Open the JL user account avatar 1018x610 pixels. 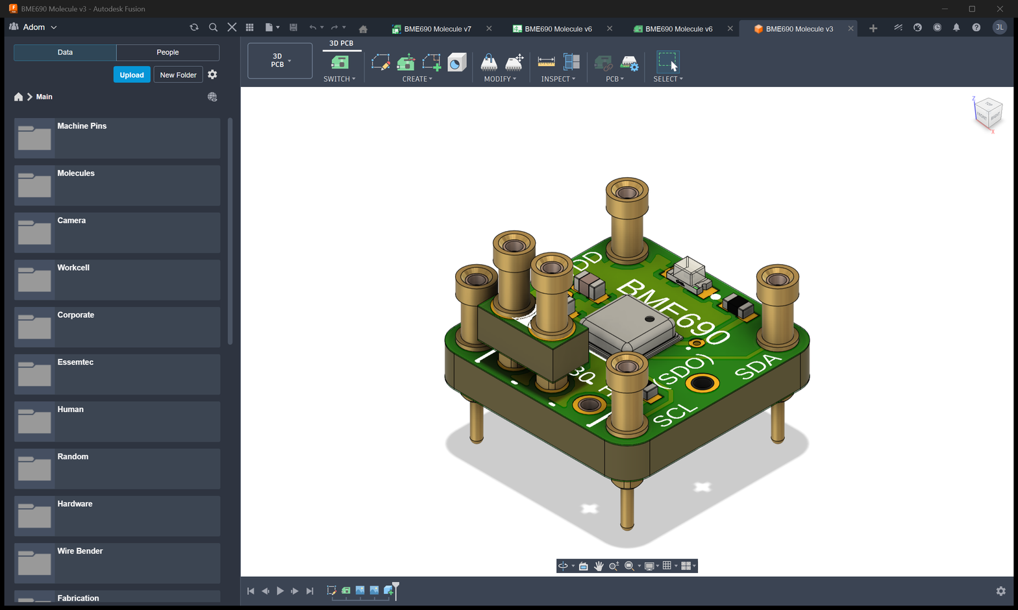(1000, 27)
